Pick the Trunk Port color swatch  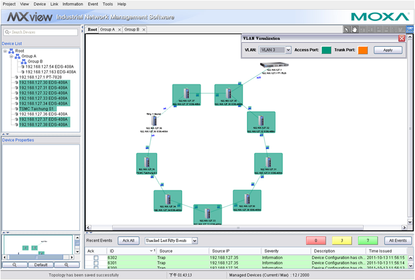coord(363,50)
